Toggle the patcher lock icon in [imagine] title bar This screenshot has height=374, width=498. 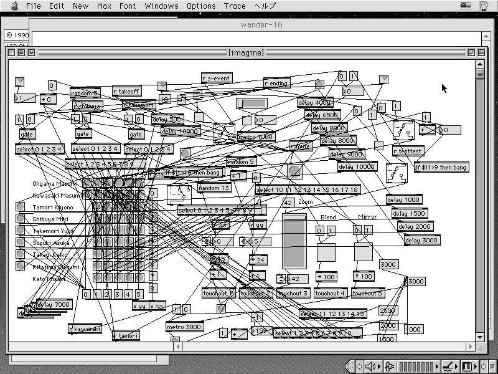(x=21, y=52)
